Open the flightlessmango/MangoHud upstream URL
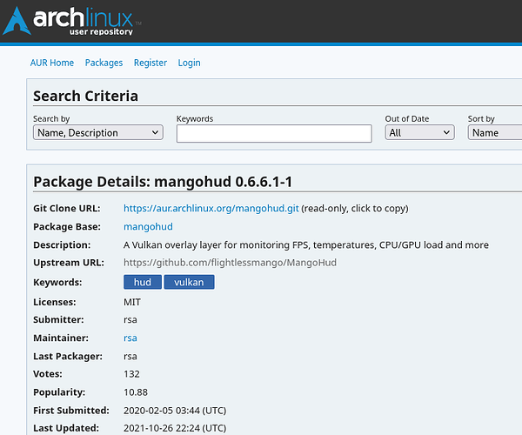 click(x=230, y=263)
